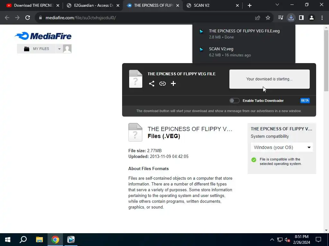The height and width of the screenshot is (246, 329).
Task: Go back to the previous page
Action: pos(7,18)
